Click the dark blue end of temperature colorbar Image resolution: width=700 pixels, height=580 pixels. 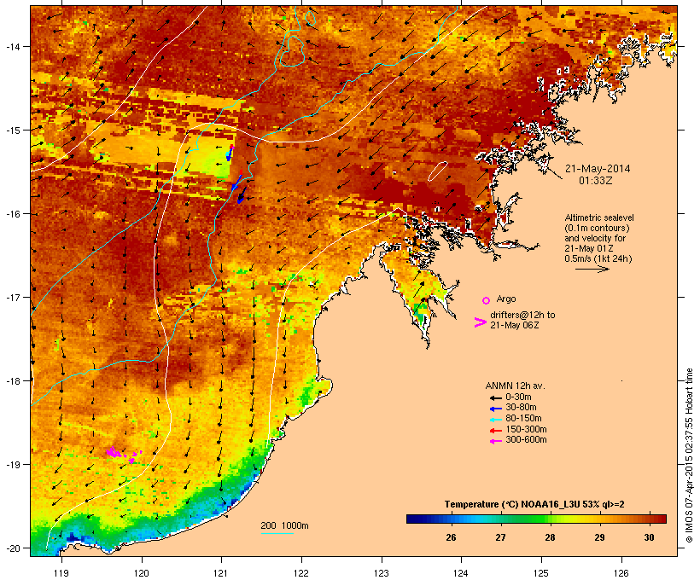(413, 519)
